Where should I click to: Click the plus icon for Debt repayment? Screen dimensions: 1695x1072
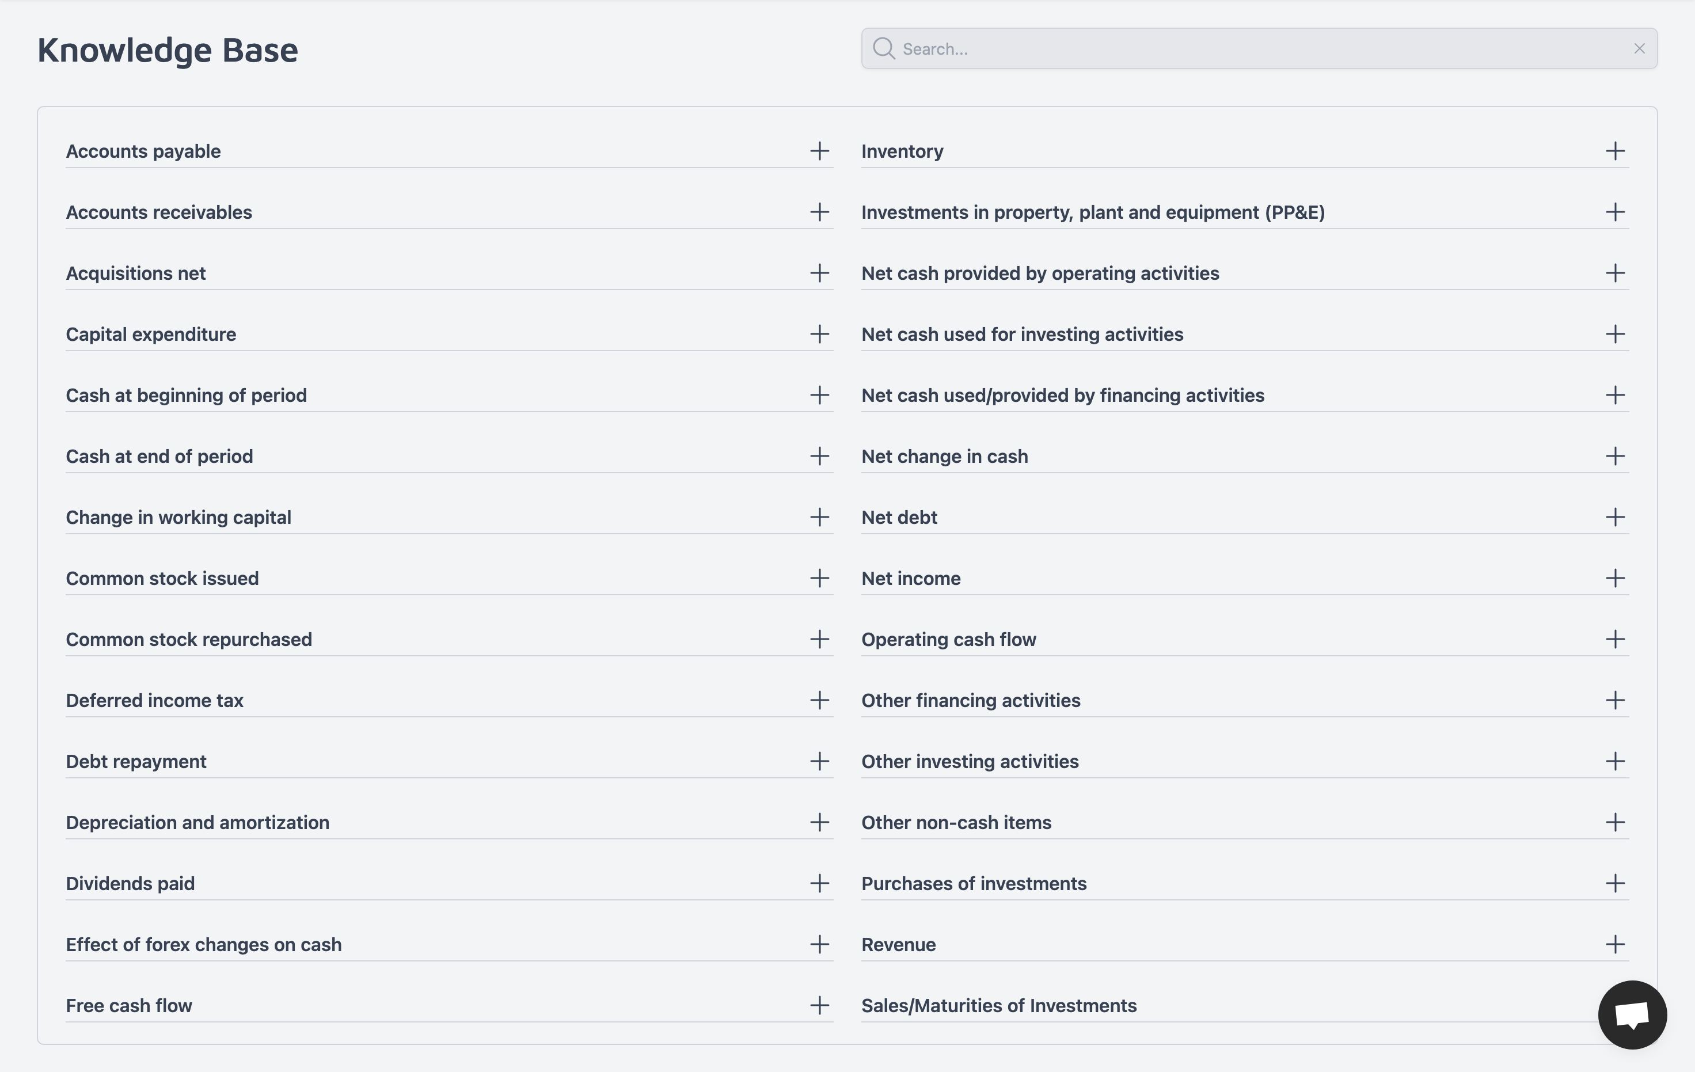click(x=819, y=761)
